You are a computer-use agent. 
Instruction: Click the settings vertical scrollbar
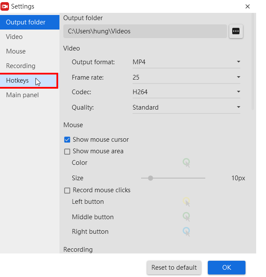253,62
